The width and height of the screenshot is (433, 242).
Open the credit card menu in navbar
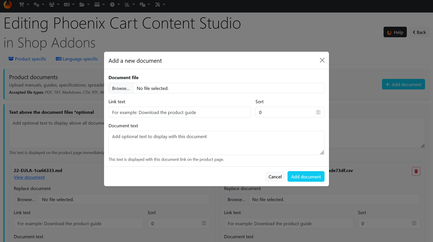coord(100,4)
